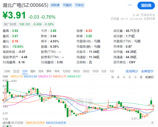Image resolution: width=158 pixels, height=127 pixels.
Task: Click the 换手 4.03% value
Action: (55, 41)
